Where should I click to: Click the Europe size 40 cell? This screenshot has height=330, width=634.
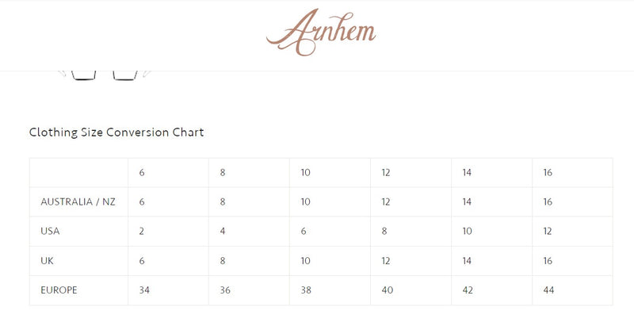pyautogui.click(x=388, y=290)
